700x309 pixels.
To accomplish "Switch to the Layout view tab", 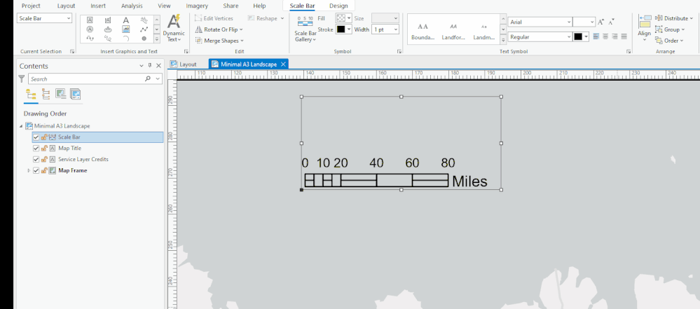I will point(183,64).
